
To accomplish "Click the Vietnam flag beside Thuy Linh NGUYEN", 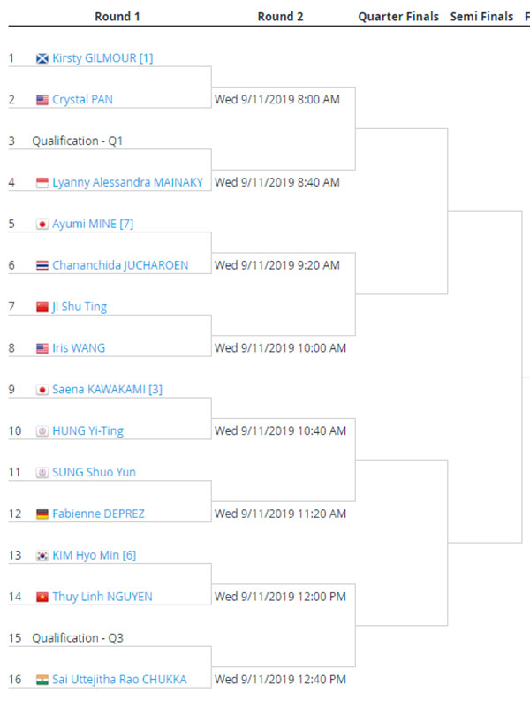I will (x=42, y=597).
